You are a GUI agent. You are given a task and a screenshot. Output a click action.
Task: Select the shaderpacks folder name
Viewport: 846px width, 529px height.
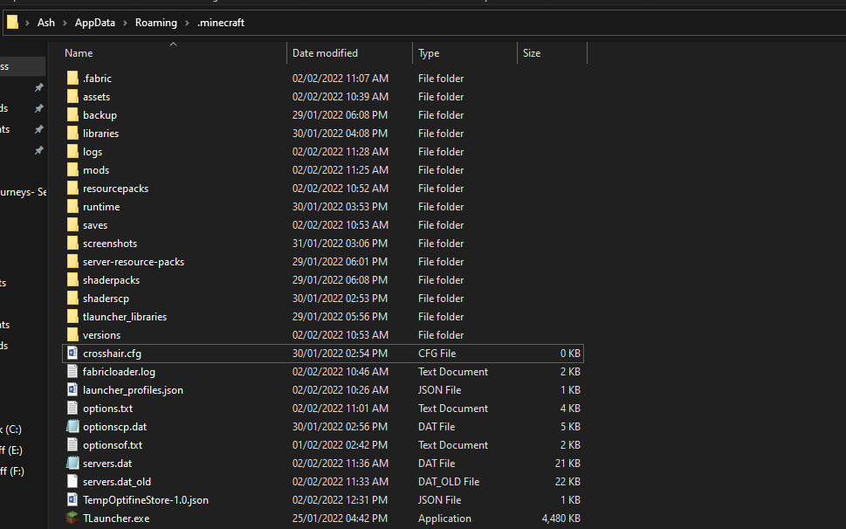tap(111, 280)
